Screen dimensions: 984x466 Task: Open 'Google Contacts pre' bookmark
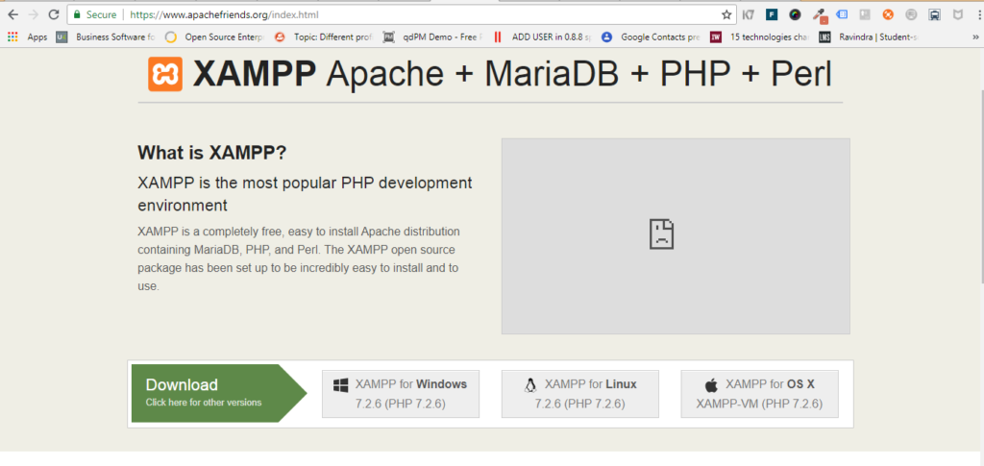pos(652,37)
